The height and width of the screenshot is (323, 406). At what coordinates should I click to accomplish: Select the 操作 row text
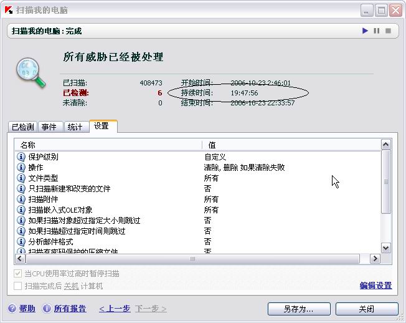click(35, 168)
